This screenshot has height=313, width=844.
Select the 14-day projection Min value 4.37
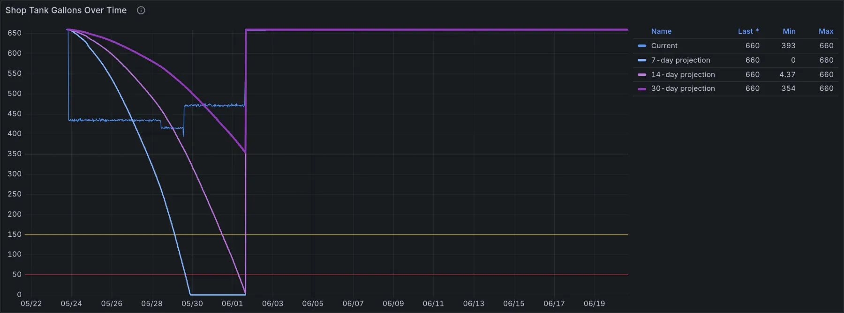tap(787, 75)
